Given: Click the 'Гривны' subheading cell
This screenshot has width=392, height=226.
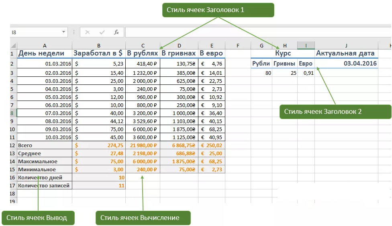Looking at the screenshot, I should click(x=285, y=64).
